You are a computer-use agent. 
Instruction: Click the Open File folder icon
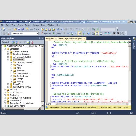click(x=15, y=29)
